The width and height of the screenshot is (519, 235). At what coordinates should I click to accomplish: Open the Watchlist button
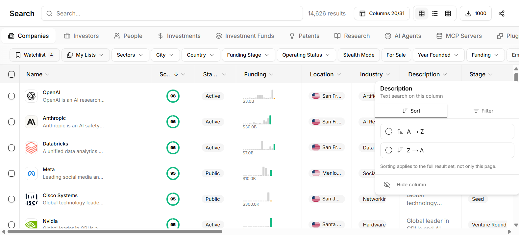click(x=35, y=55)
